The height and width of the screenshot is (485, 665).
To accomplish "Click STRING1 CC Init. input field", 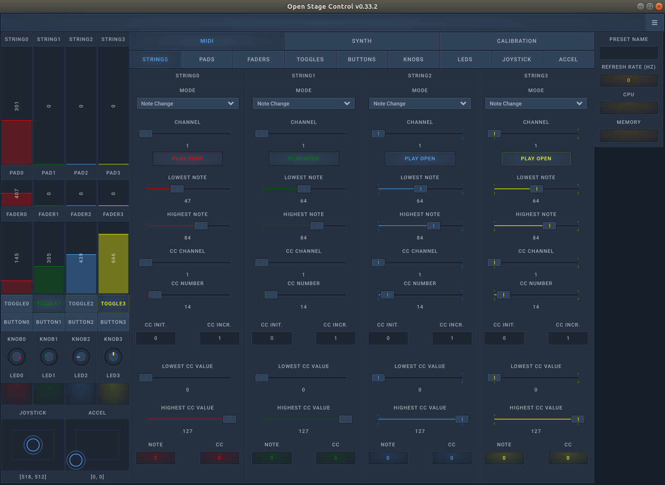I will coord(272,338).
